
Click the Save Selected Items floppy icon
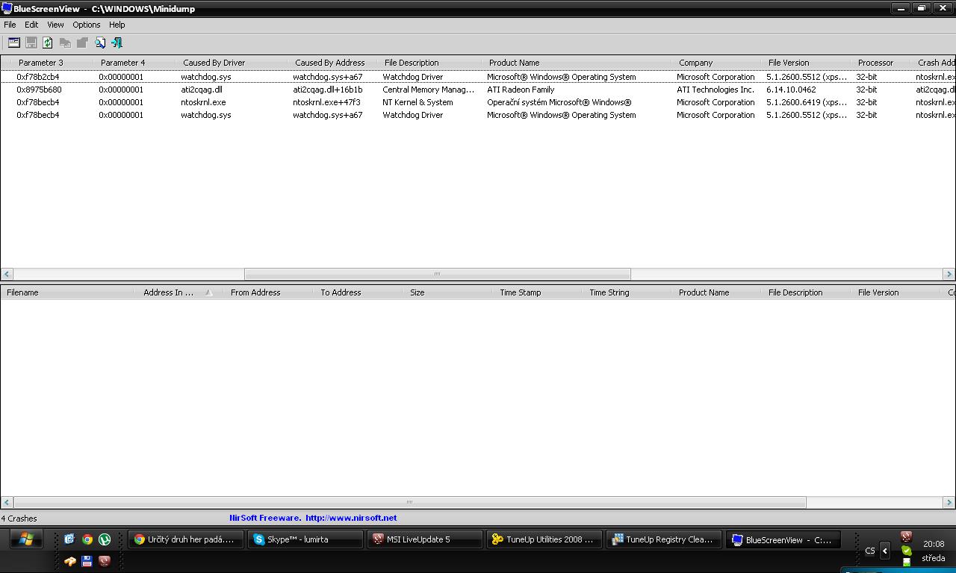pyautogui.click(x=31, y=43)
